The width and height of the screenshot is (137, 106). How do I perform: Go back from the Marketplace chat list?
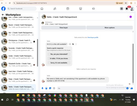click(3, 15)
